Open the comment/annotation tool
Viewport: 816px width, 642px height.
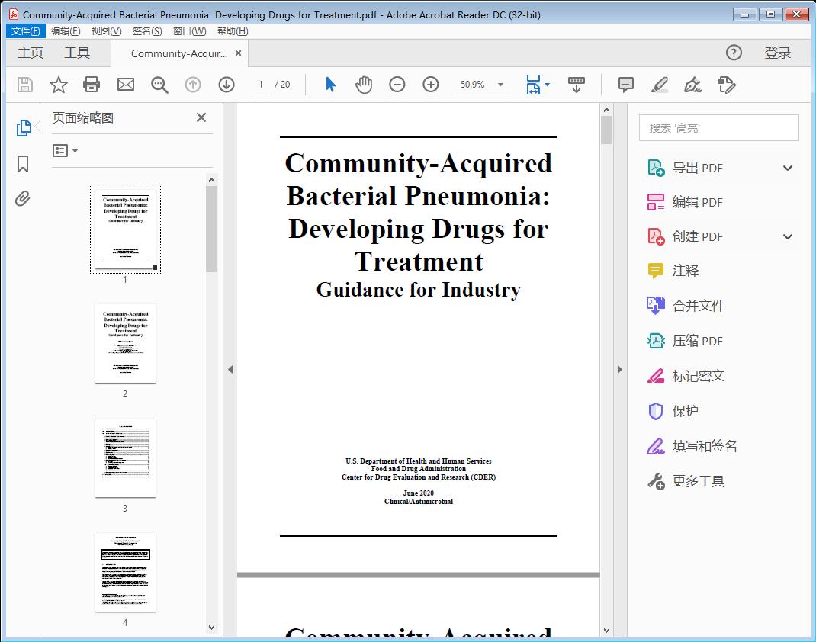(625, 85)
